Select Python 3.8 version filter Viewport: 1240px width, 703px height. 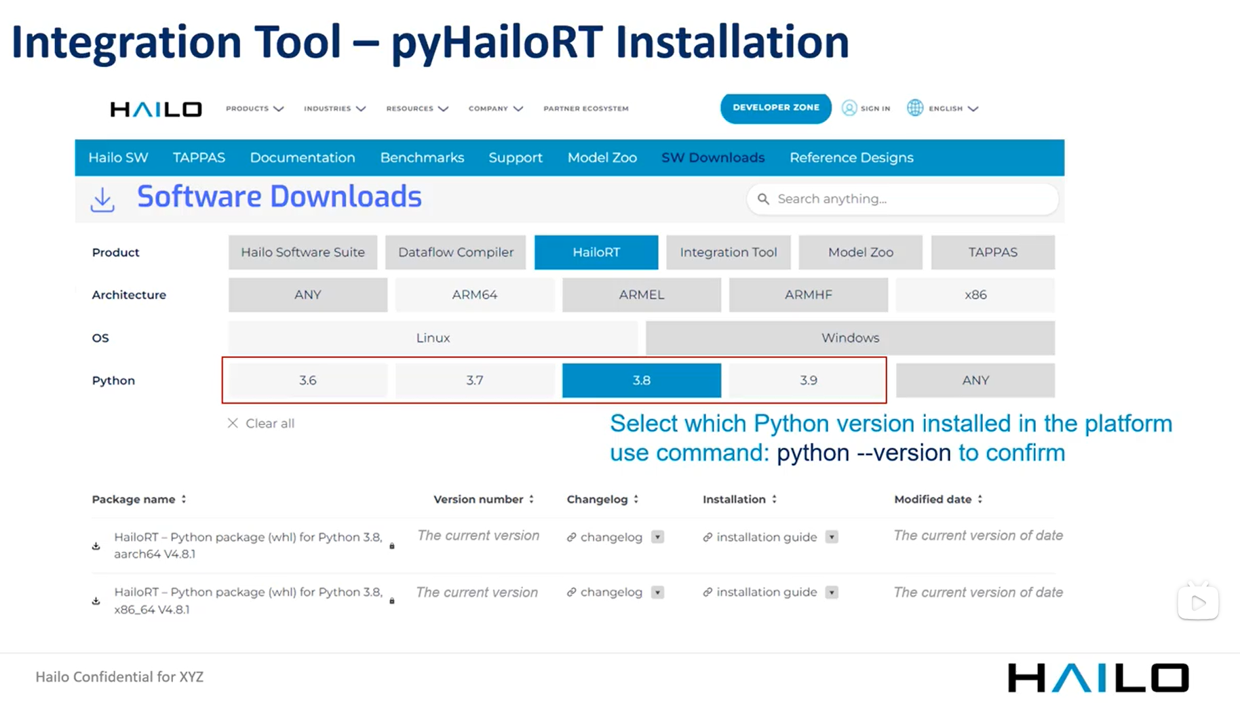tap(642, 380)
